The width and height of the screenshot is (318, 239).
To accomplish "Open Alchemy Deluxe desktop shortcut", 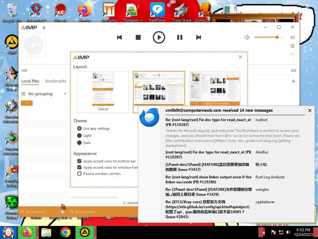I will pos(11,79).
